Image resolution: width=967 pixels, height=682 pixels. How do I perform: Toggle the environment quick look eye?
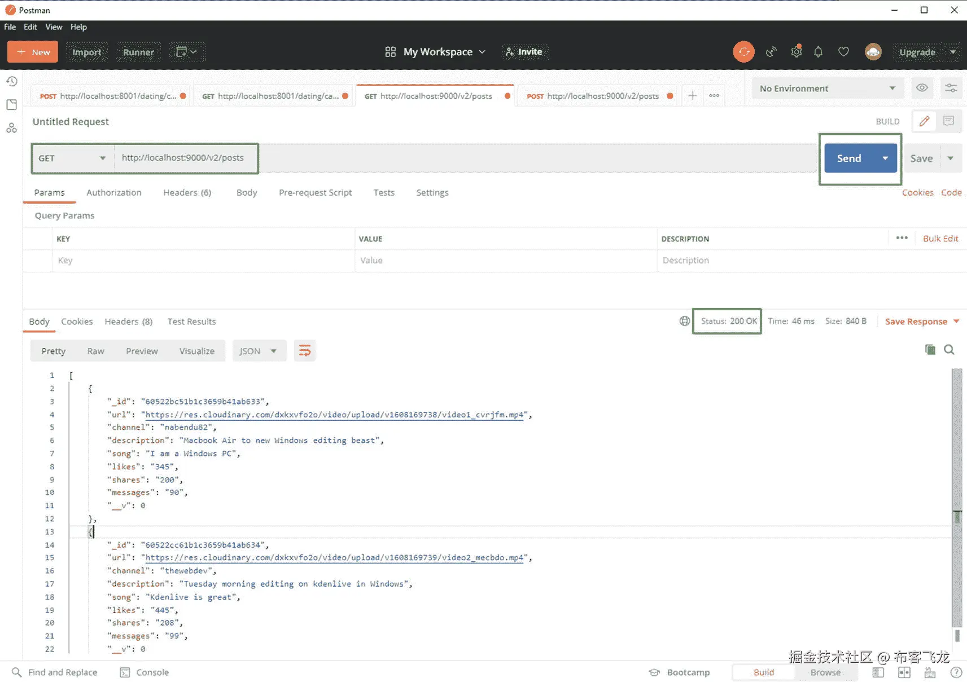point(922,88)
